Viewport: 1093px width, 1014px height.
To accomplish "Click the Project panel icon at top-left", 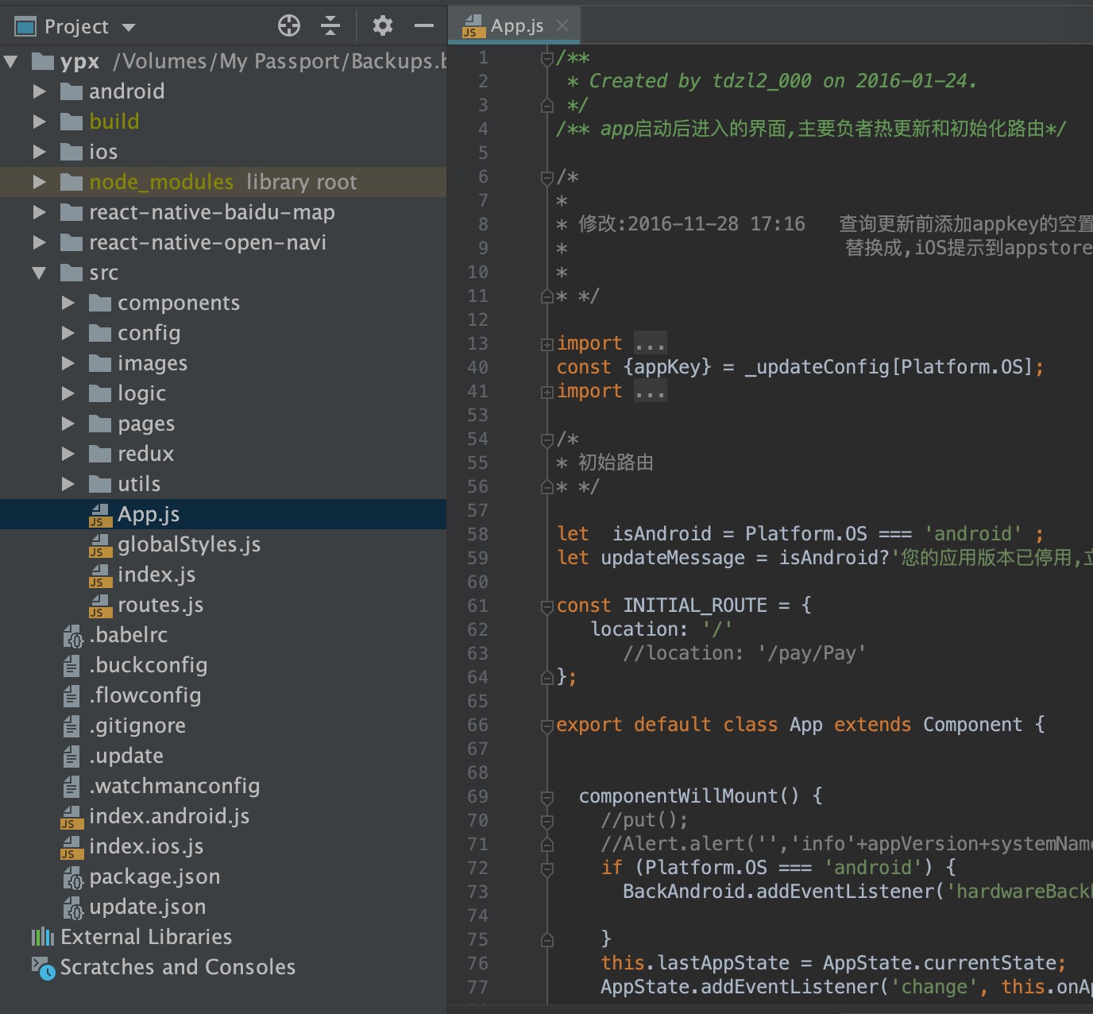I will click(26, 27).
